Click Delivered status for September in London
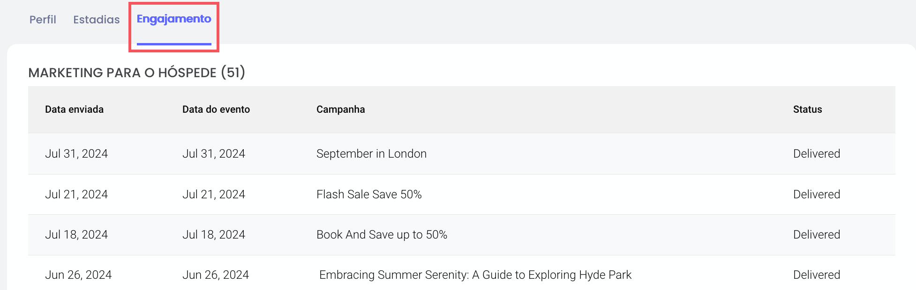This screenshot has height=290, width=916. [817, 154]
